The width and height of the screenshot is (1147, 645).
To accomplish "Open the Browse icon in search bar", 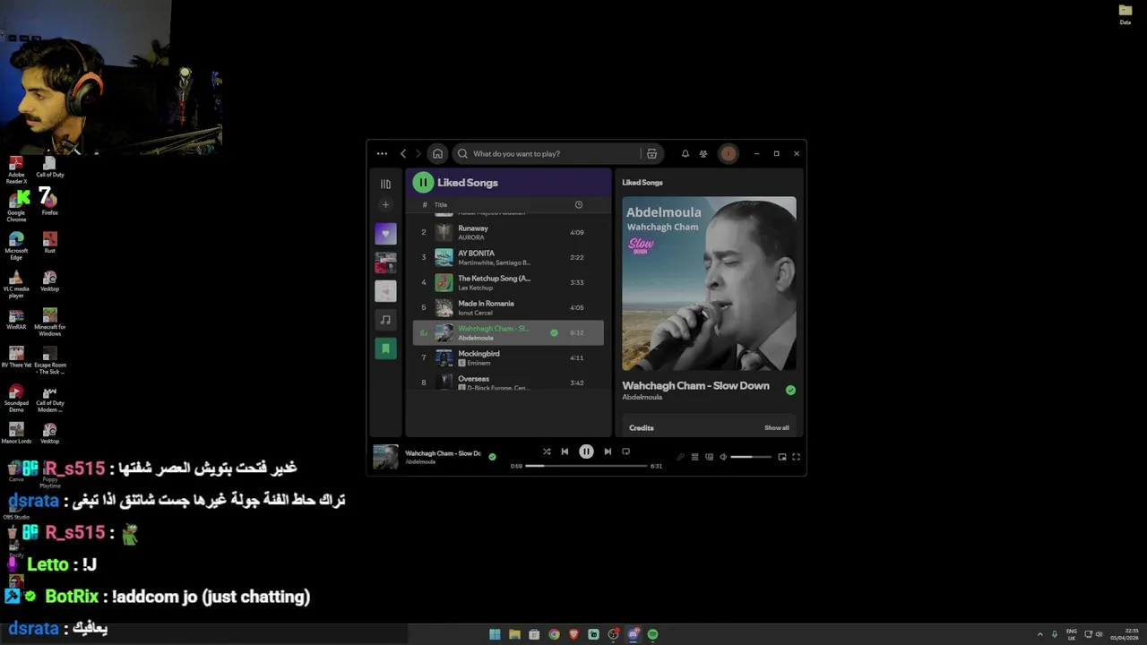I will pyautogui.click(x=651, y=154).
